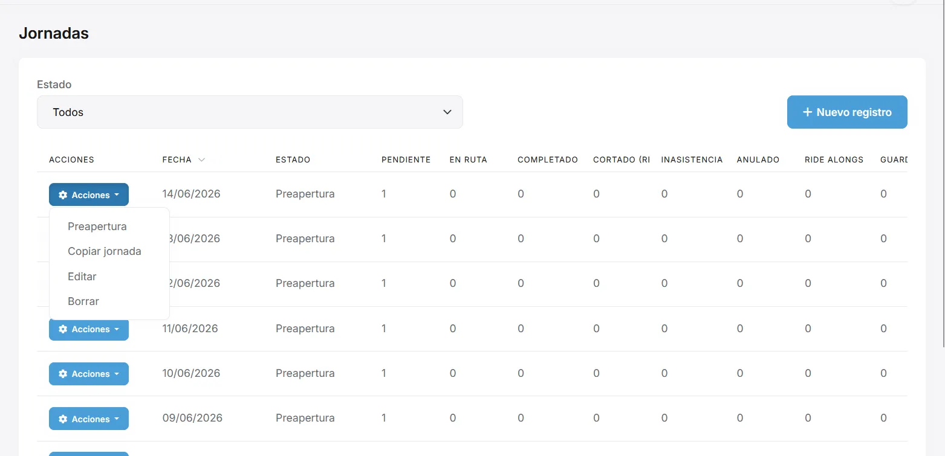Click the ANULADO column header
The width and height of the screenshot is (945, 456).
[x=758, y=159]
